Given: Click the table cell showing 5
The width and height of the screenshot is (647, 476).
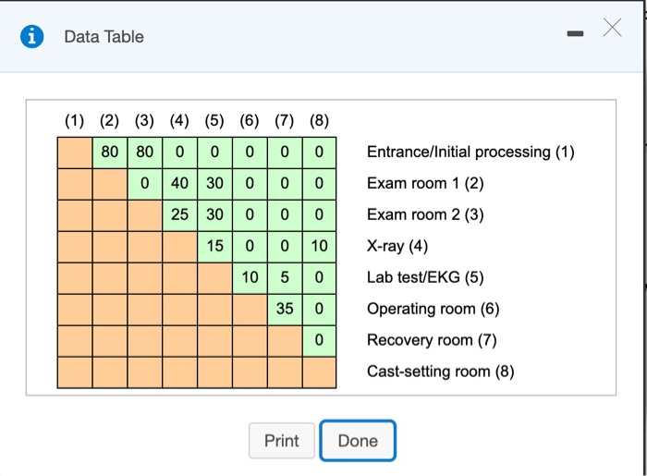Looking at the screenshot, I should click(284, 278).
